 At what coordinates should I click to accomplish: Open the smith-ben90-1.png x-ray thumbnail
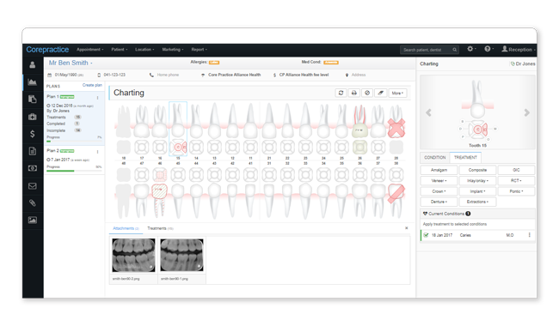point(181,256)
